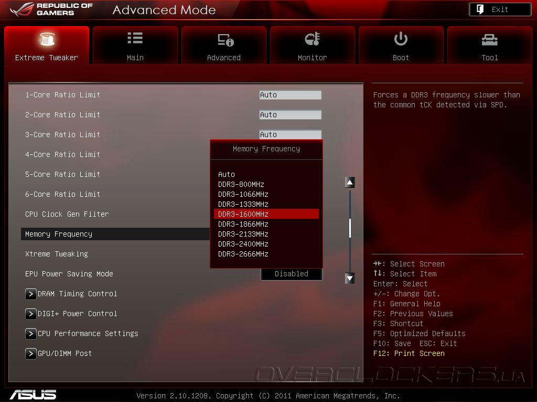Select Auto in Memory Frequency list
Screen dimensions: 537x402
pyautogui.click(x=266, y=174)
